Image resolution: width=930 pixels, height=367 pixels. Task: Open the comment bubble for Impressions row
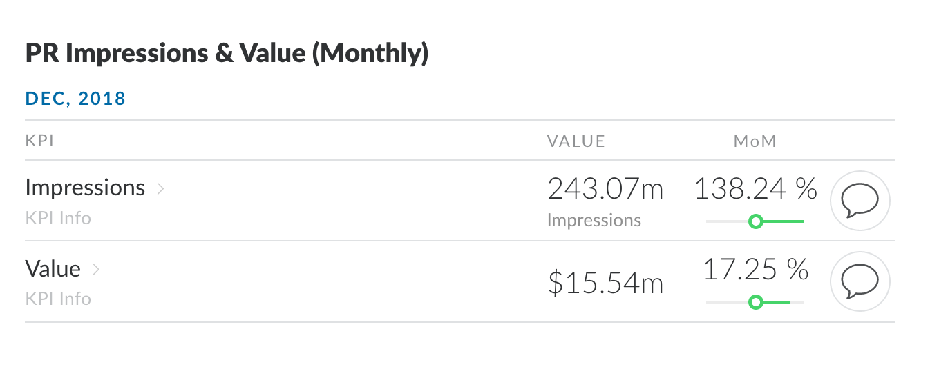click(860, 201)
